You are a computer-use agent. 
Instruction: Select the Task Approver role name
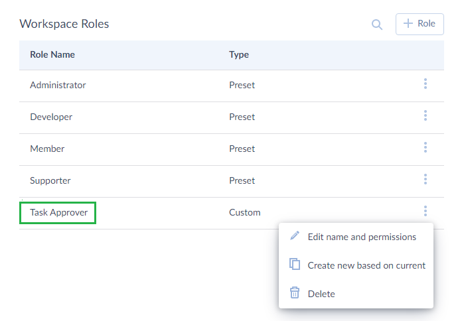59,212
